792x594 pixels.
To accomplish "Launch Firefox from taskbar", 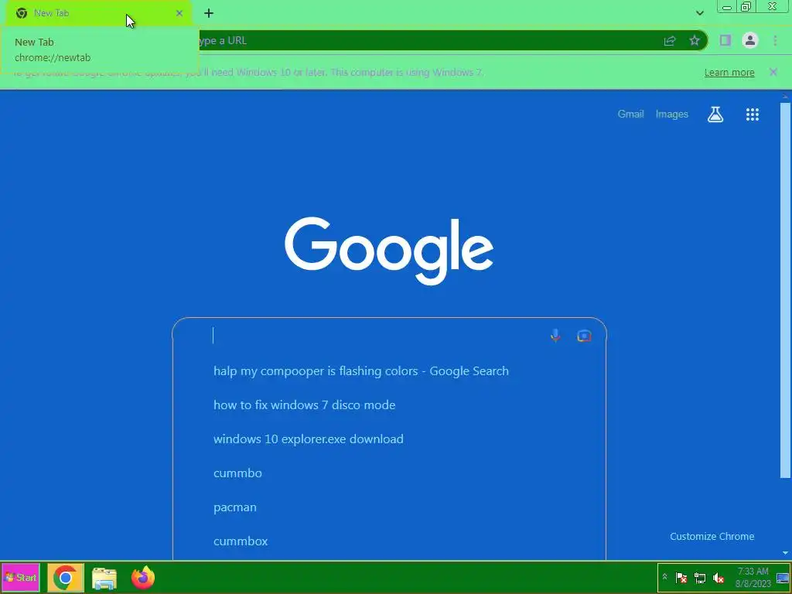I will pyautogui.click(x=143, y=578).
